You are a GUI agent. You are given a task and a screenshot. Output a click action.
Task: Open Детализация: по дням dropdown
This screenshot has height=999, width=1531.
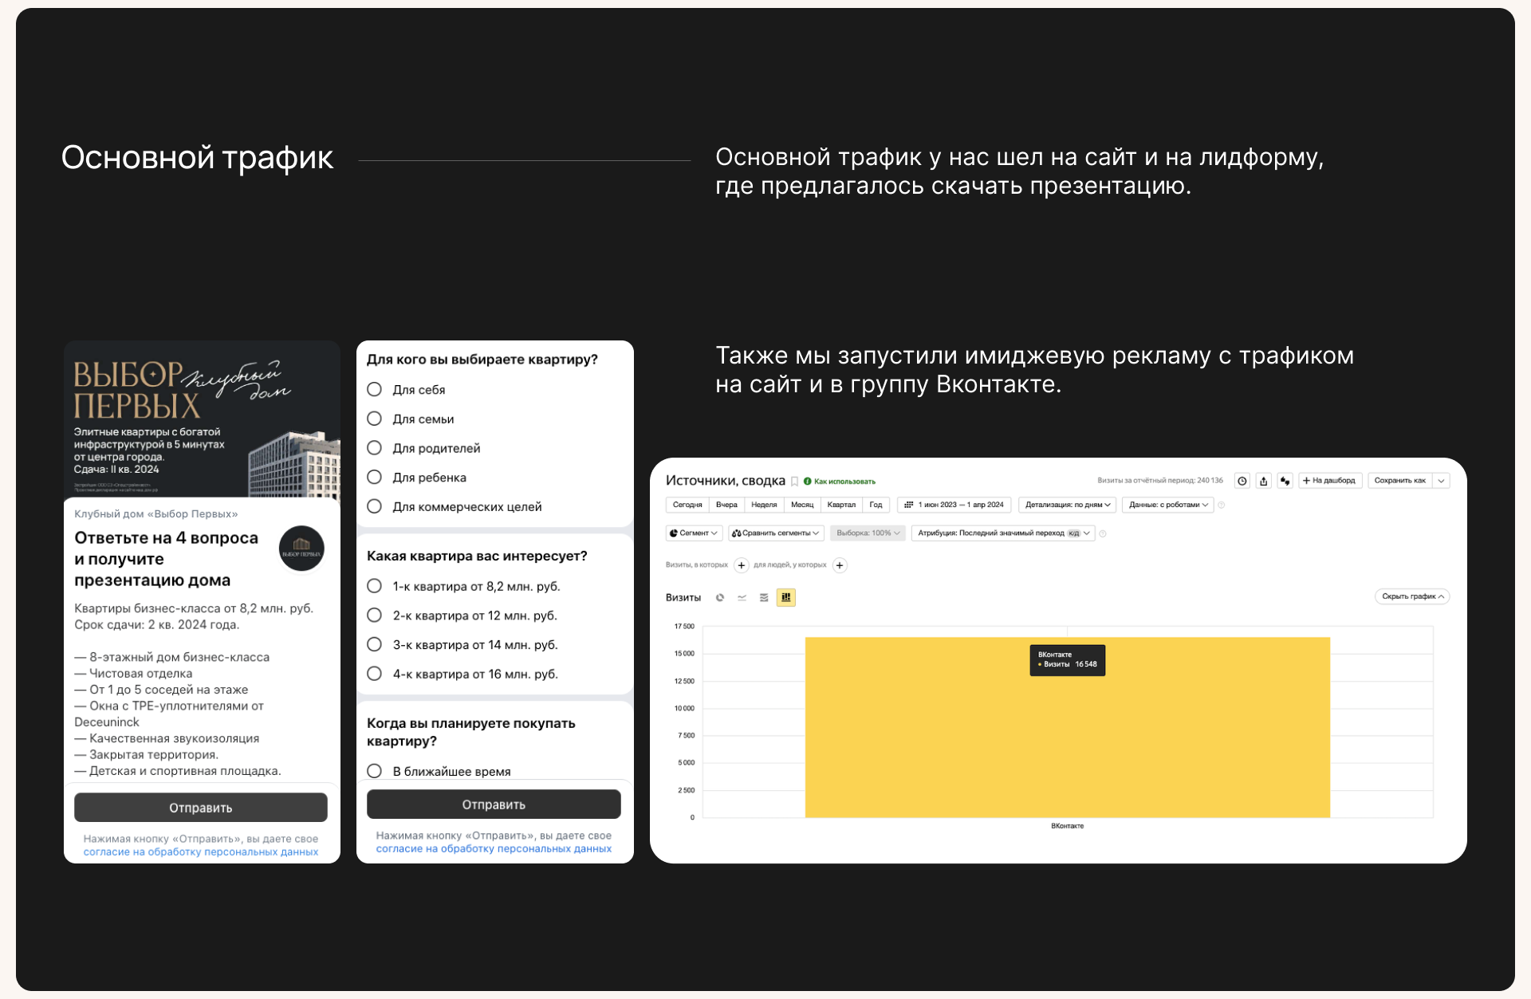pyautogui.click(x=1068, y=505)
